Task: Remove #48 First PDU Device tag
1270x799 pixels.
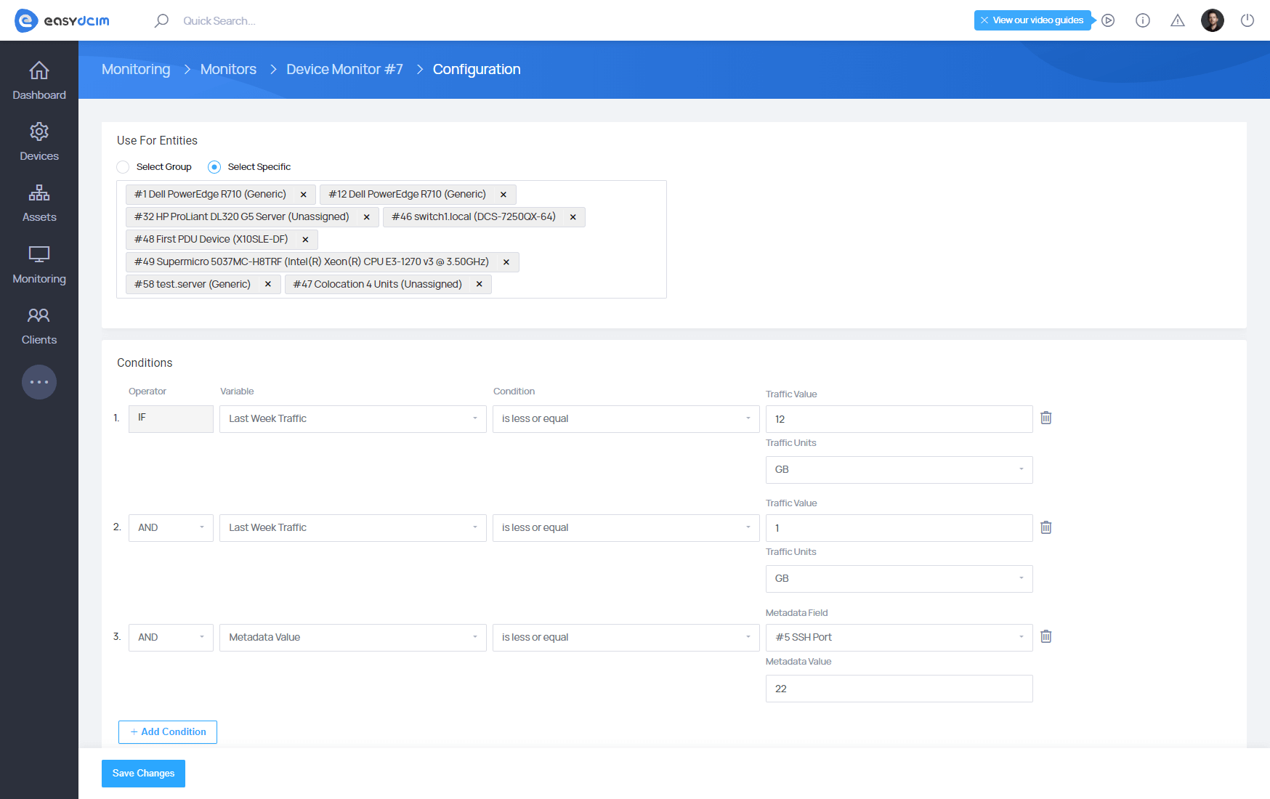Action: 306,240
